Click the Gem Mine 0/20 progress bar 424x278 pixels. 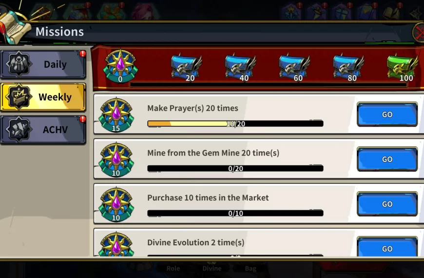(235, 169)
